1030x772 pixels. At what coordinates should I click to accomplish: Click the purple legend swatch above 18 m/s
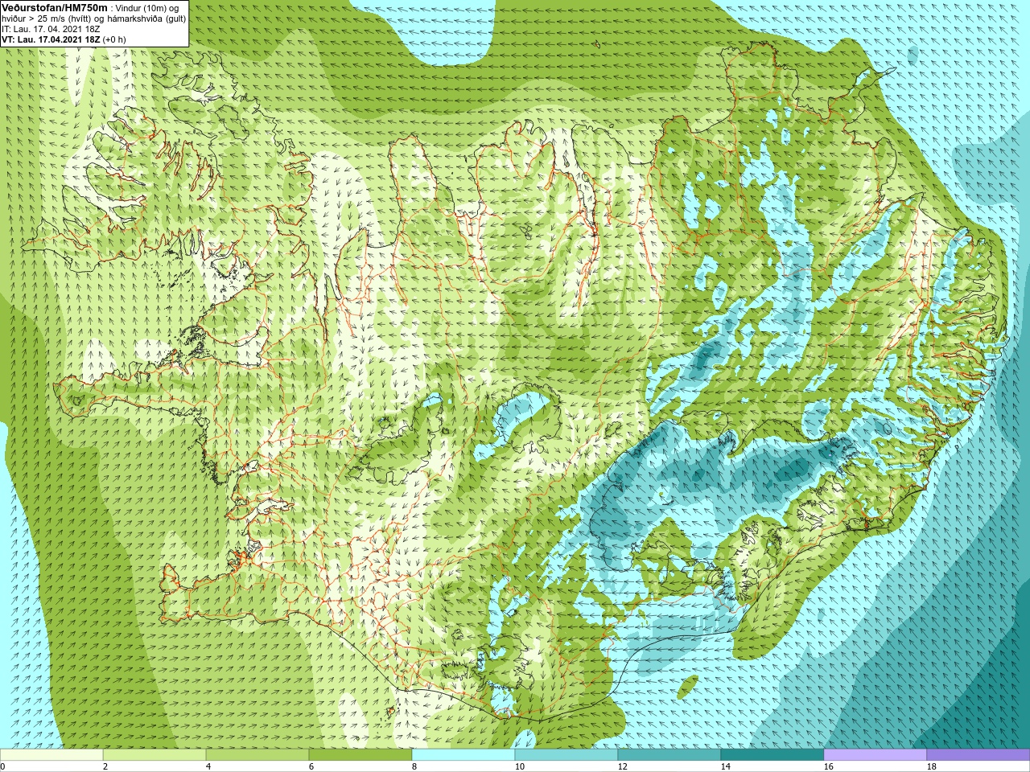pyautogui.click(x=978, y=755)
